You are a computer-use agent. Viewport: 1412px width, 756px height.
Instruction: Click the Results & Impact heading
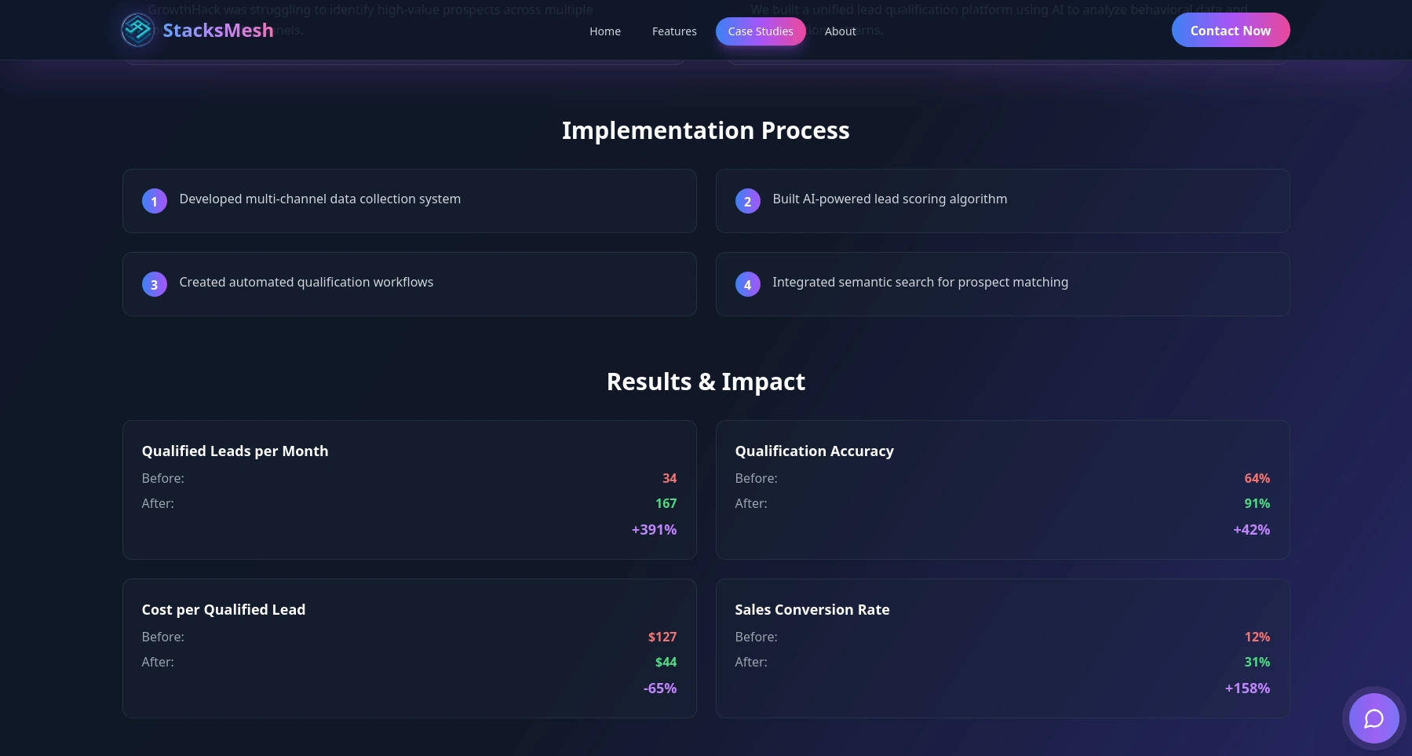(706, 382)
